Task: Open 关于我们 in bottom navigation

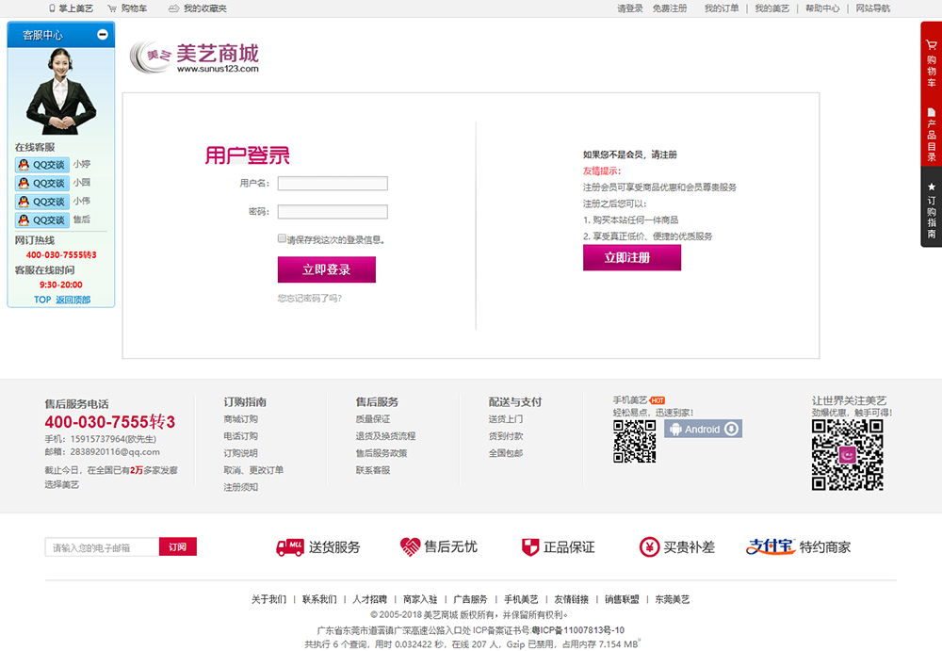Action: (269, 599)
